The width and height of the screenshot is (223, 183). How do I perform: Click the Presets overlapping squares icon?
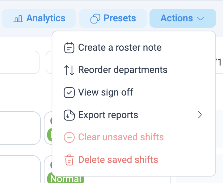coord(95,19)
